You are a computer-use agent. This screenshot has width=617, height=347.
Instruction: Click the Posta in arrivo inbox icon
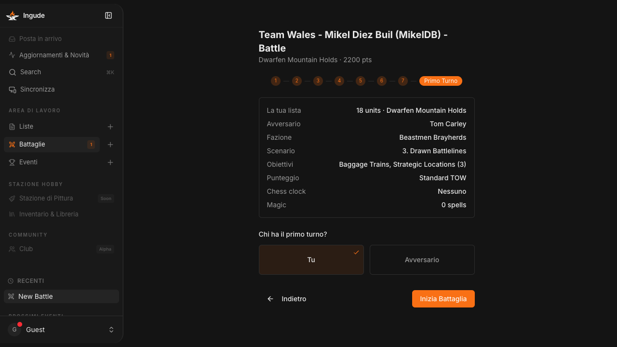[x=12, y=39]
